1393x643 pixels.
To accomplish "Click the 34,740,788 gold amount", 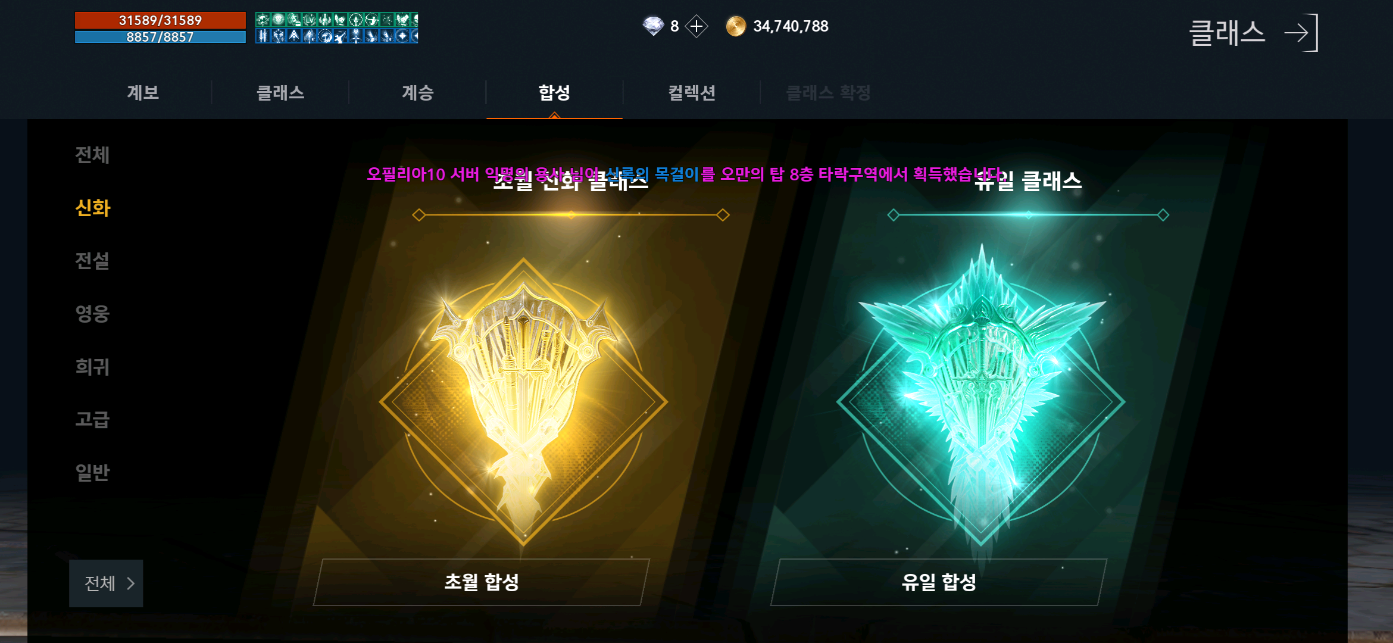I will tap(791, 26).
